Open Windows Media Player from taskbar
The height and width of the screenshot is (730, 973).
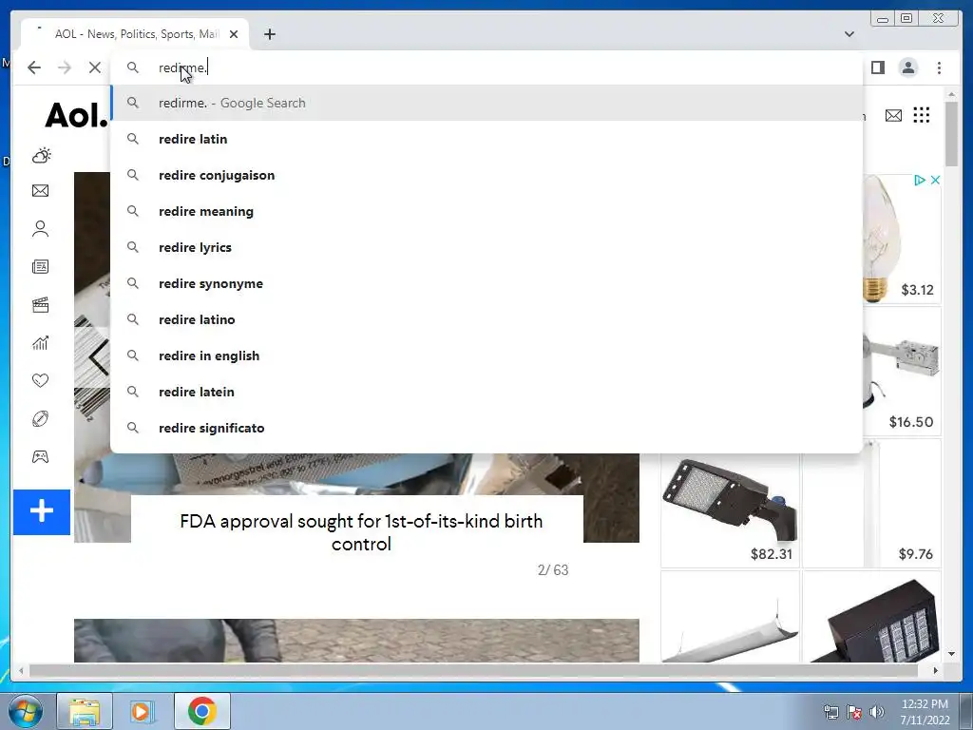click(143, 711)
